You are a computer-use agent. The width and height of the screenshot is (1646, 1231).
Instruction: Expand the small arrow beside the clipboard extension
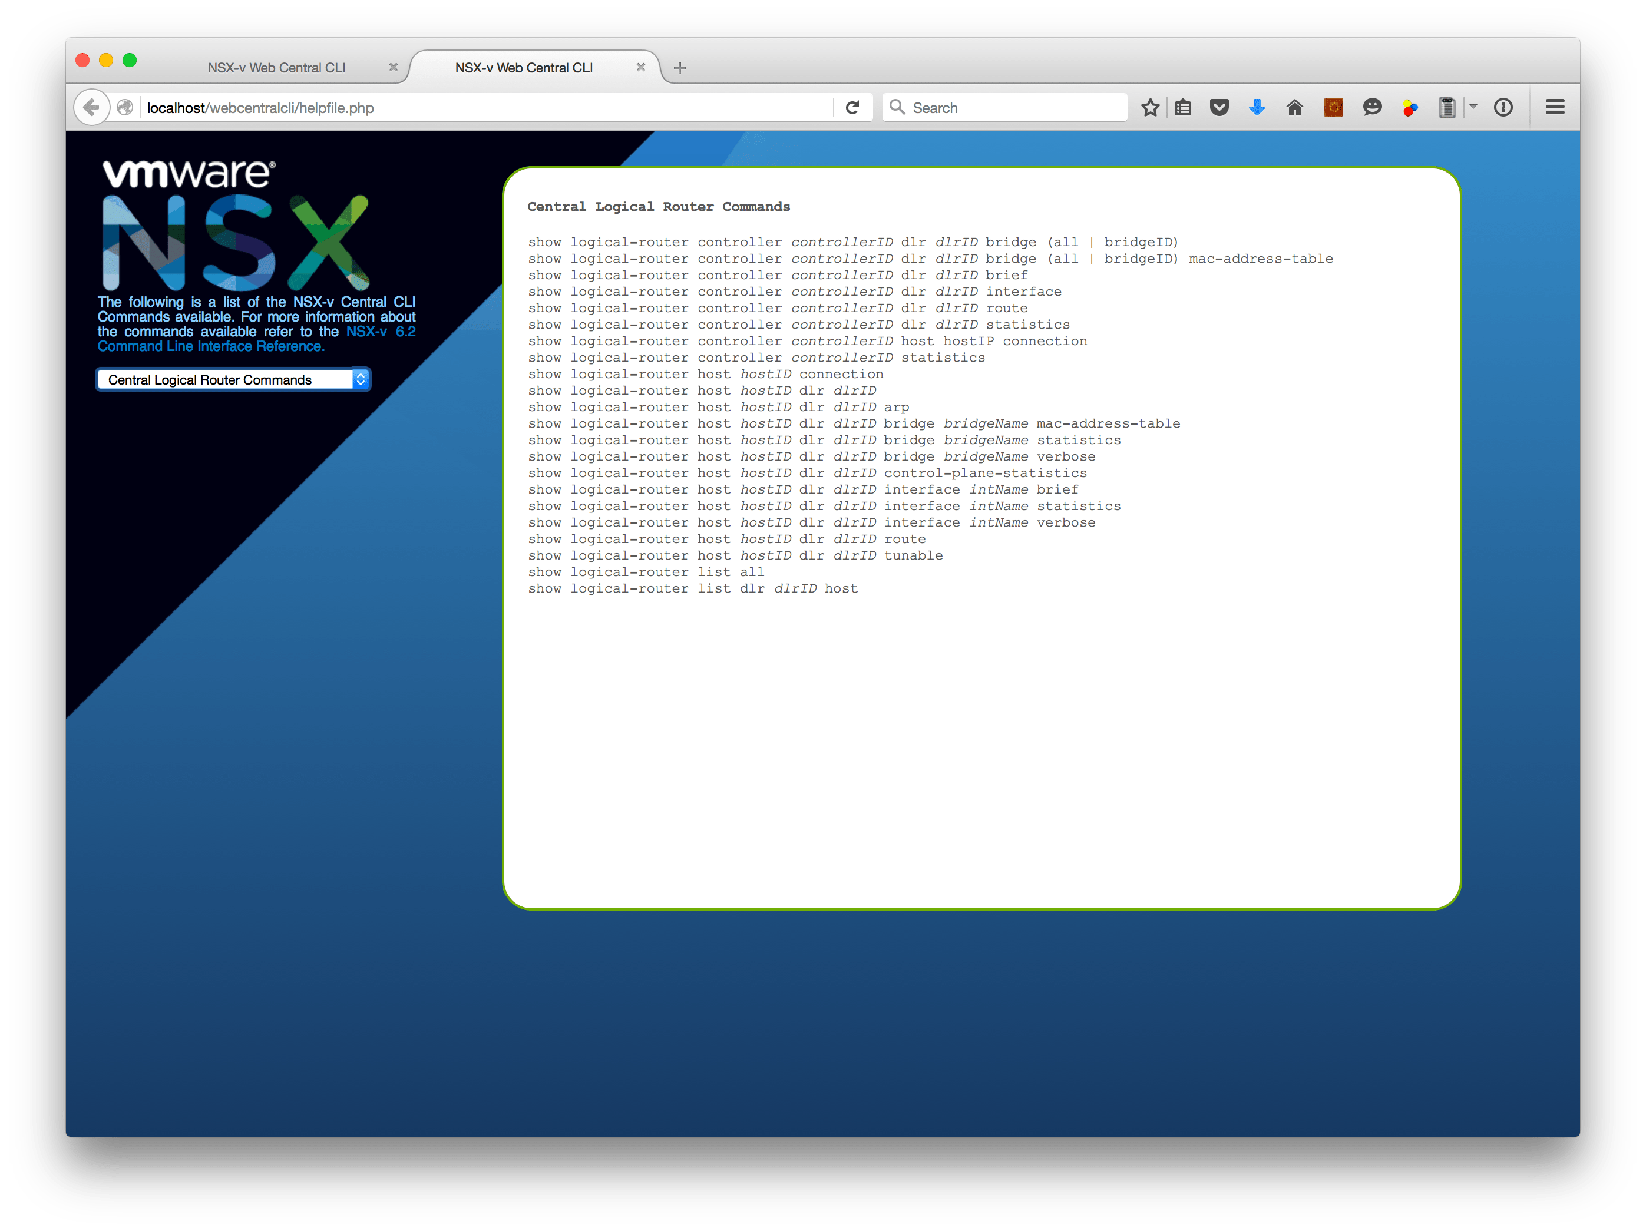1473,107
